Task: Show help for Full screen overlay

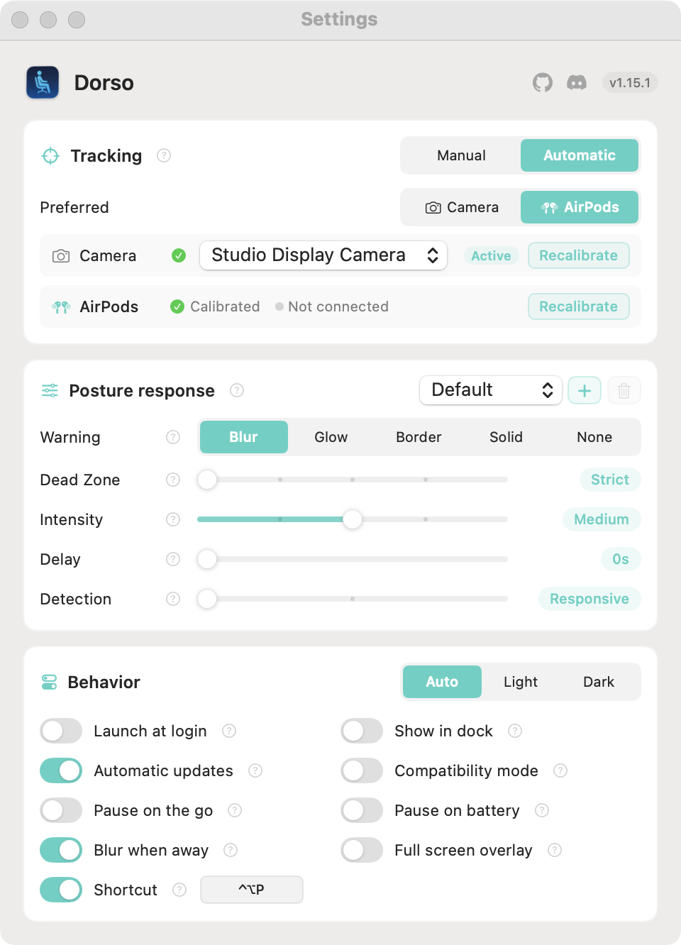Action: click(555, 850)
